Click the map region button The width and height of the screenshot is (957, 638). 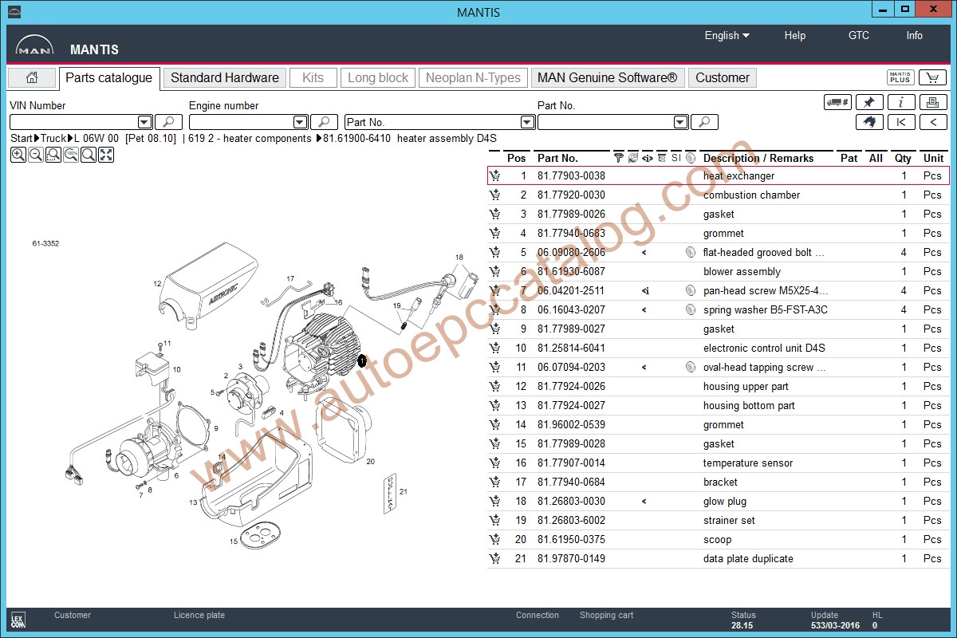(x=869, y=122)
